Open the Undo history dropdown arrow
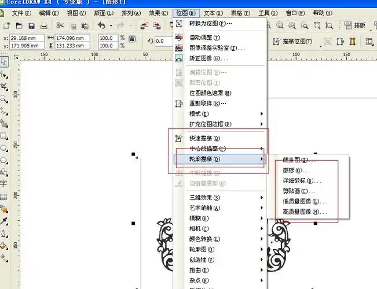Image resolution: width=377 pixels, height=289 pixels. 111,25
